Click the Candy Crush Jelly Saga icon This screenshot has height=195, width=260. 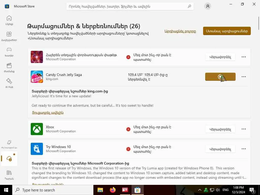click(37, 77)
